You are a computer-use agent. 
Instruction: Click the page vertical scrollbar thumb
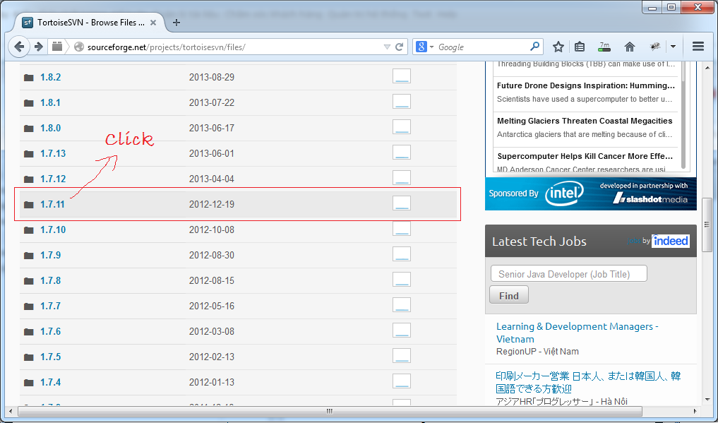pyautogui.click(x=707, y=225)
